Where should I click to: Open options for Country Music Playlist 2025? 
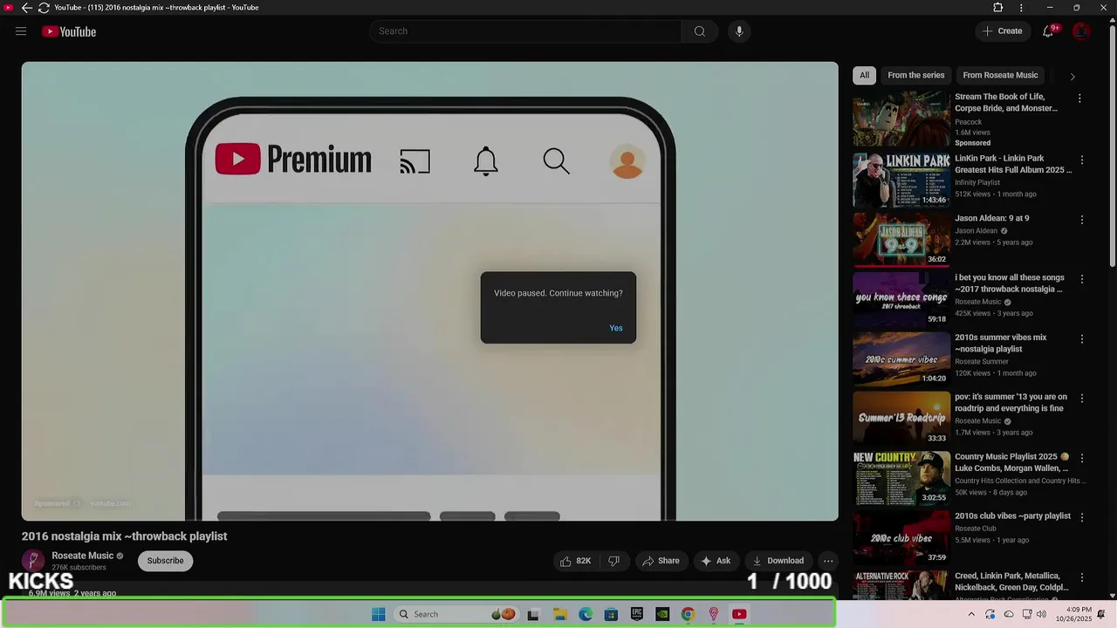(x=1082, y=458)
